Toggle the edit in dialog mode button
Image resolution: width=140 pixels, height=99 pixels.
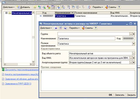53,7
